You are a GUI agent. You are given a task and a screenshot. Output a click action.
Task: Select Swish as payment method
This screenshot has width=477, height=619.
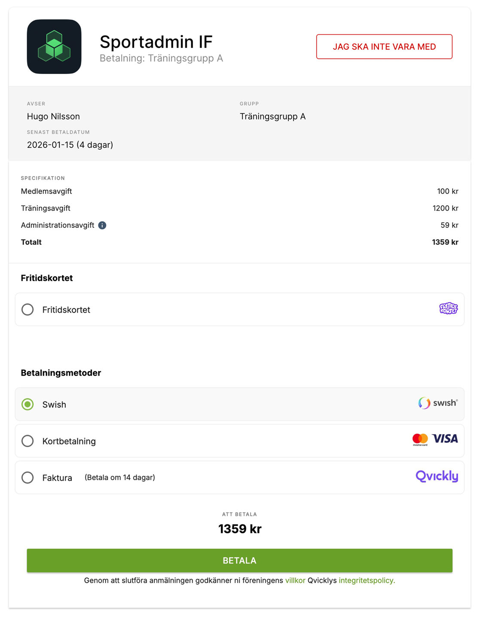click(28, 404)
